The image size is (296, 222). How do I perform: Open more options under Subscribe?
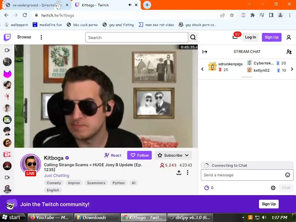[x=187, y=173]
